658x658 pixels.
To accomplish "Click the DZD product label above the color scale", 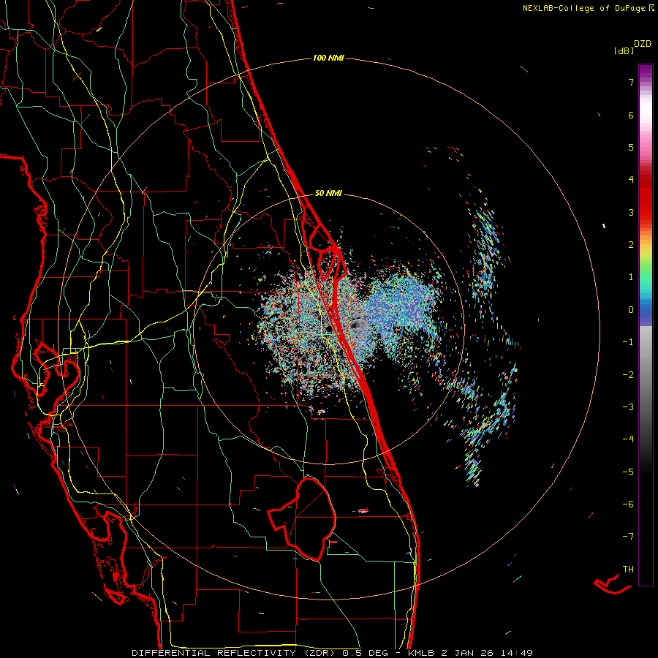I will [x=643, y=44].
